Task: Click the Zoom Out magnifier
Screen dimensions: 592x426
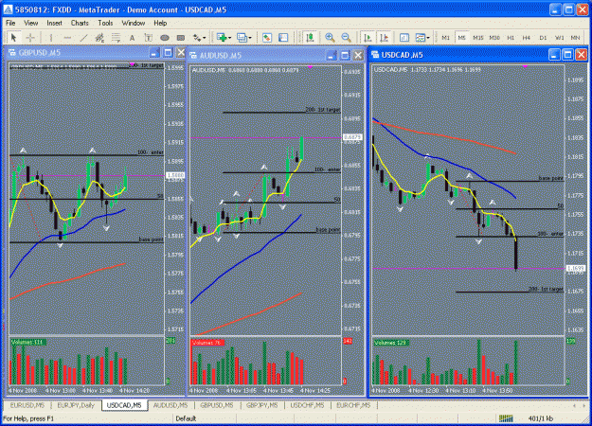Action: [x=347, y=37]
